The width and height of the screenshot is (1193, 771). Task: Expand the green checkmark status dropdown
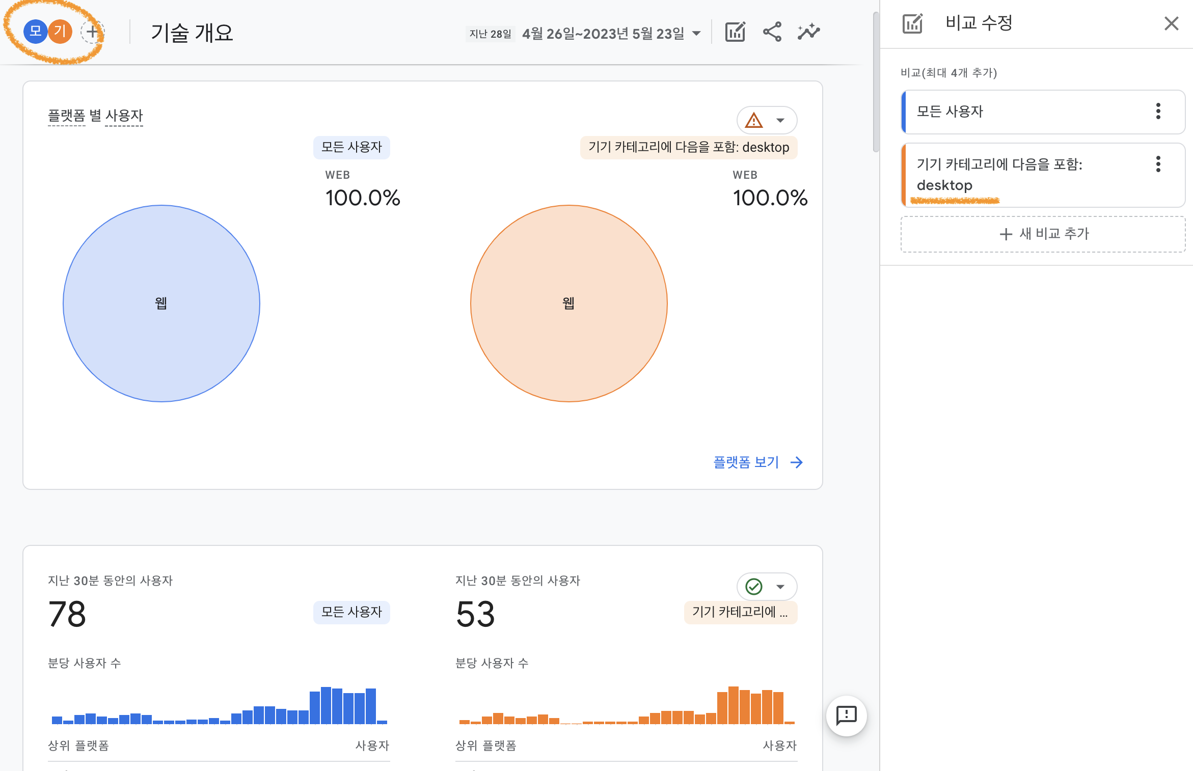tap(767, 587)
